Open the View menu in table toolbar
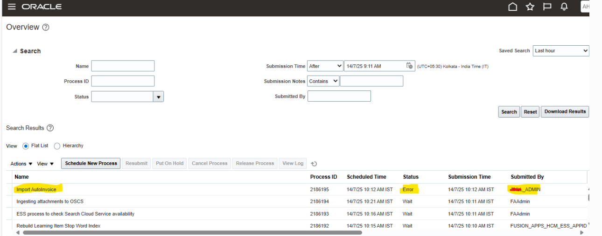This screenshot has width=602, height=236. [x=46, y=164]
